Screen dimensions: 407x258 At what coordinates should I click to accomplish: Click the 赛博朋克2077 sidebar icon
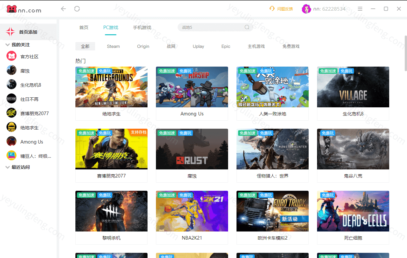coord(12,113)
